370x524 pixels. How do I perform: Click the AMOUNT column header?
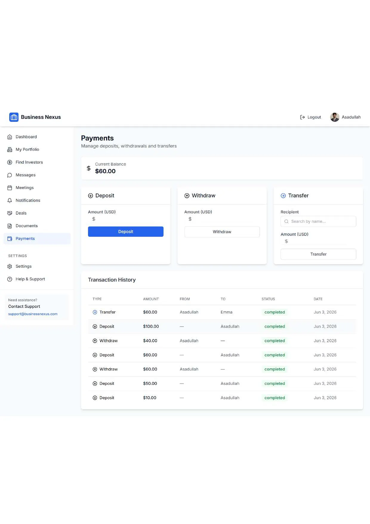[151, 299]
